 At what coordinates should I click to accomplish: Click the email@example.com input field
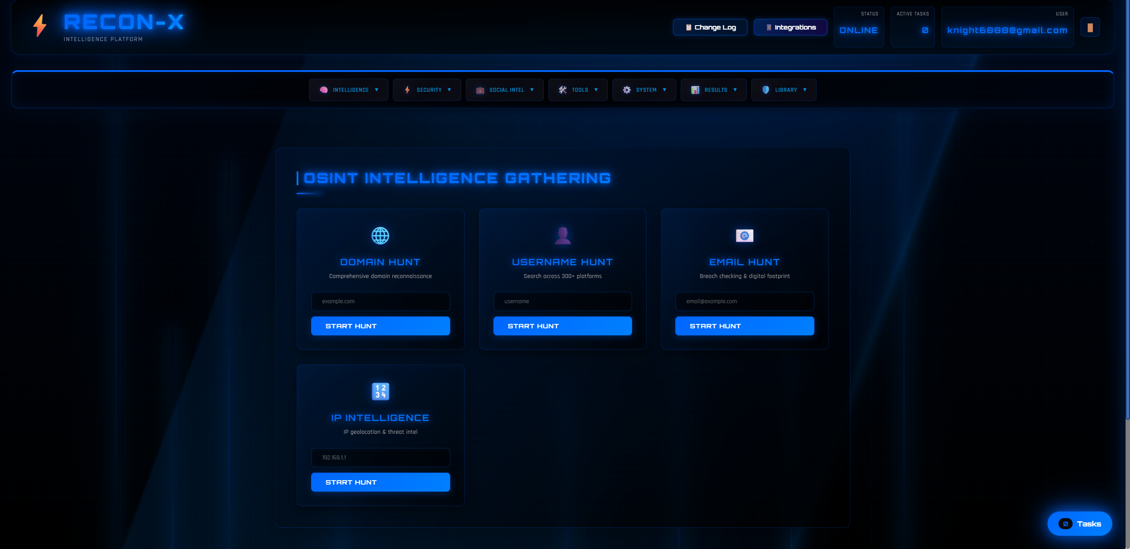pos(744,301)
